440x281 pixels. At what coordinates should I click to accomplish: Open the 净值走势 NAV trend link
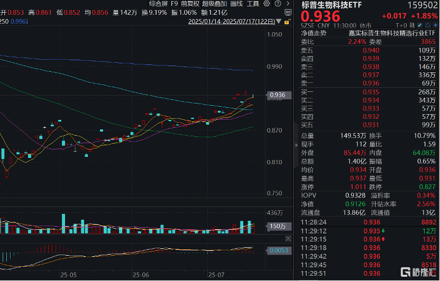(314, 33)
